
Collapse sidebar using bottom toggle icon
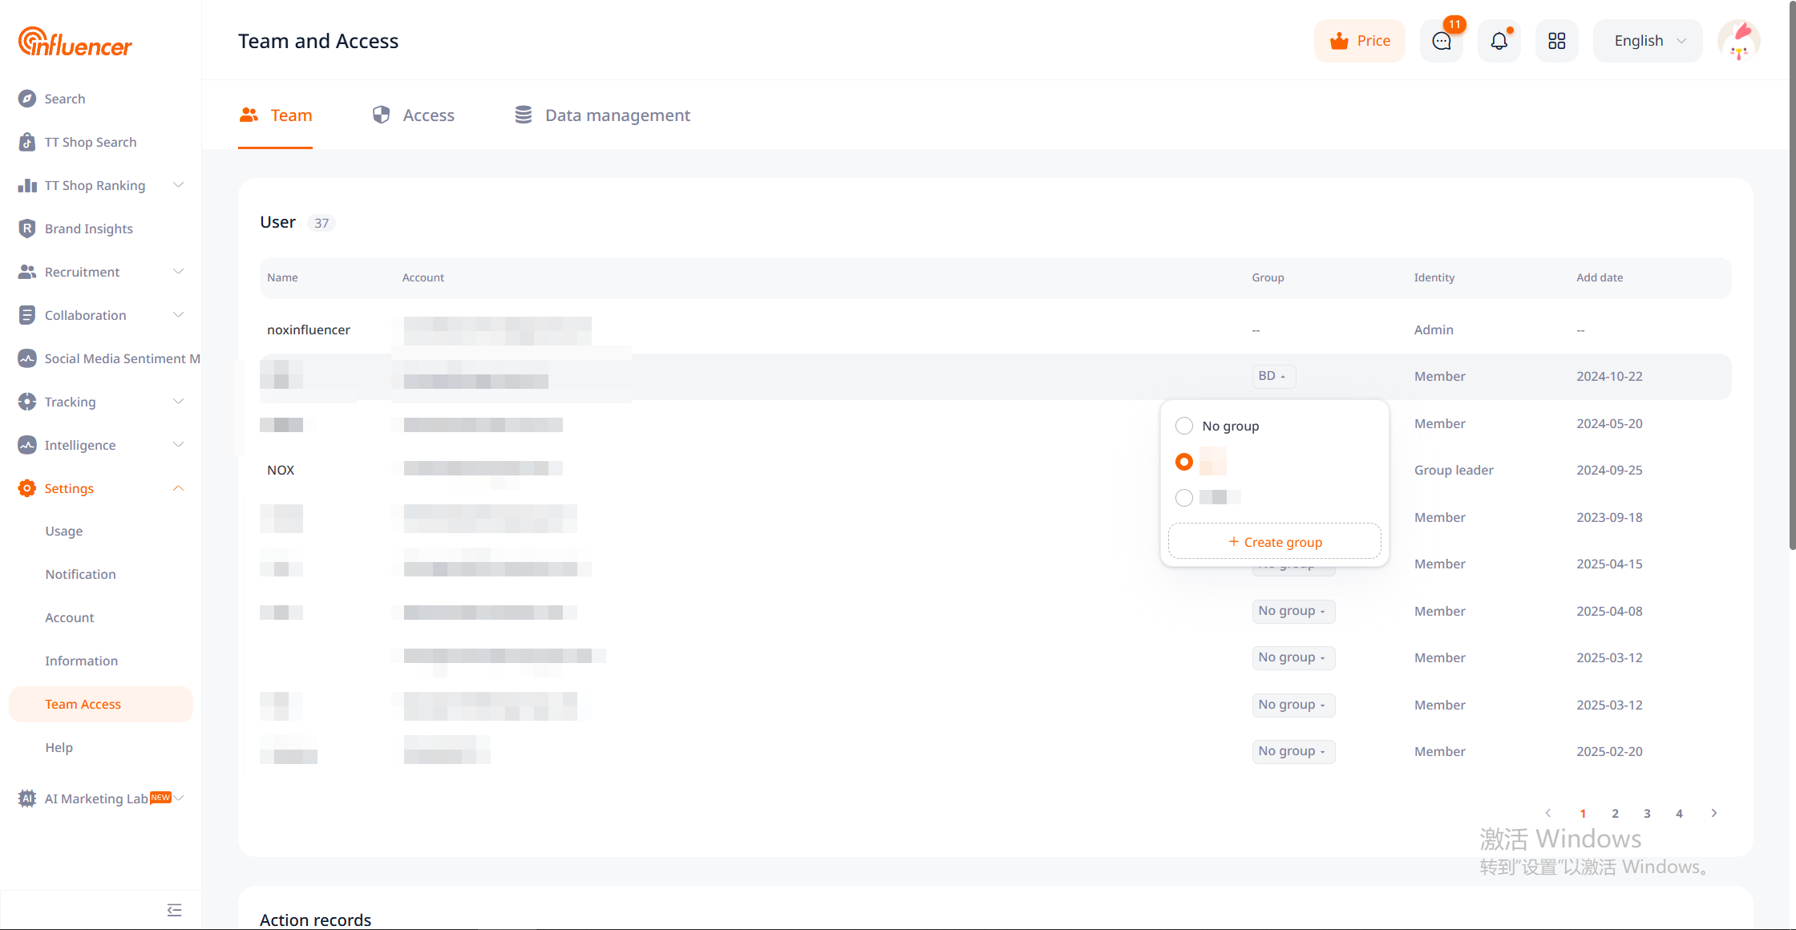(174, 910)
